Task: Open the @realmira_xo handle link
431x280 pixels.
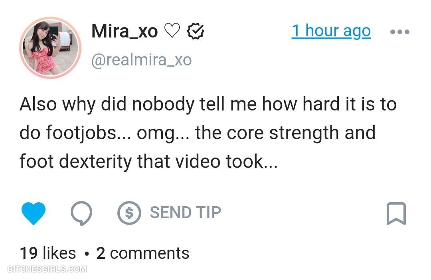Action: tap(141, 60)
